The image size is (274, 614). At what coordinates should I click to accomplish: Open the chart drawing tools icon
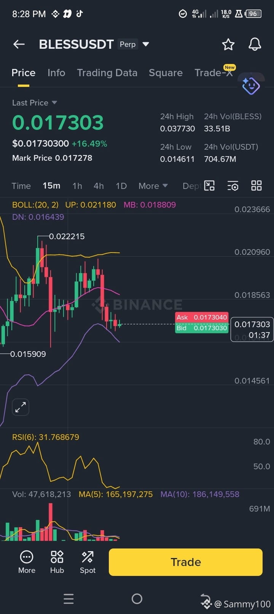click(209, 186)
